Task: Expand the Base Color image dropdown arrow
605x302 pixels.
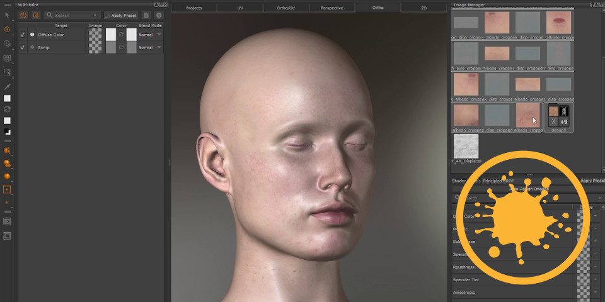Action: tap(596, 216)
